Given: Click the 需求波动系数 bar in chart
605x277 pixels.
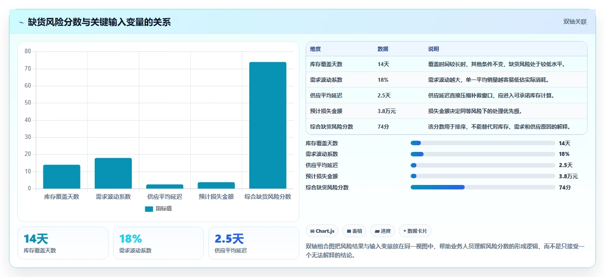Looking at the screenshot, I should click(113, 173).
